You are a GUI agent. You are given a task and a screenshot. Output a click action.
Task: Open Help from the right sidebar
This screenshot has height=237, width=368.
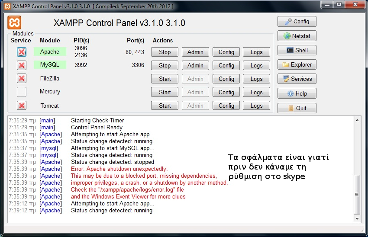point(297,93)
